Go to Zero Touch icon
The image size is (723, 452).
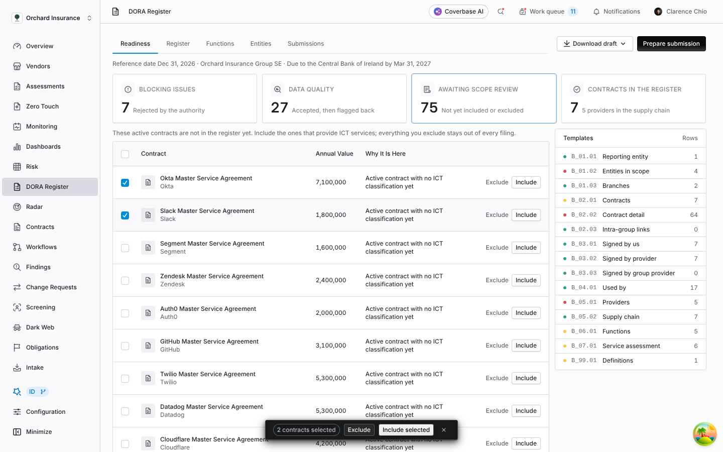click(17, 106)
